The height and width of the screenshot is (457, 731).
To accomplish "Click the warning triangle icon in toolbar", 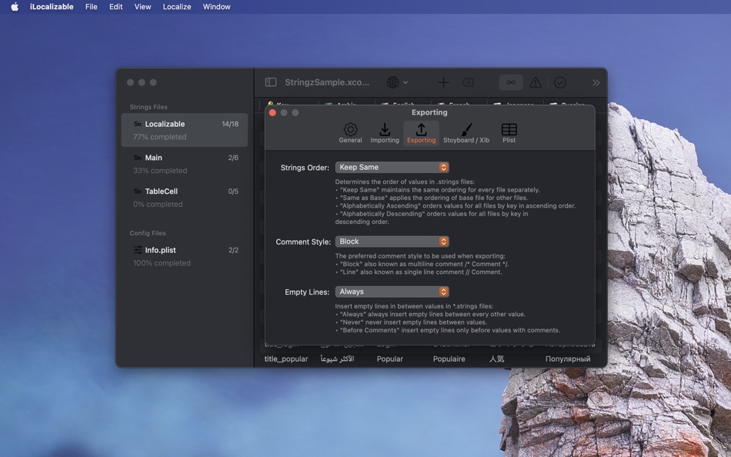I will point(536,82).
